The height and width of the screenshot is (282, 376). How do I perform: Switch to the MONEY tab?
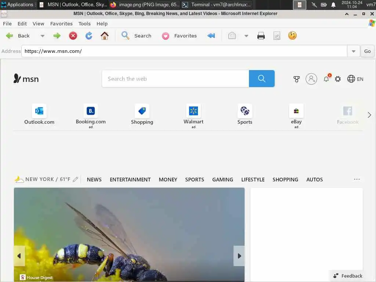pos(168,180)
